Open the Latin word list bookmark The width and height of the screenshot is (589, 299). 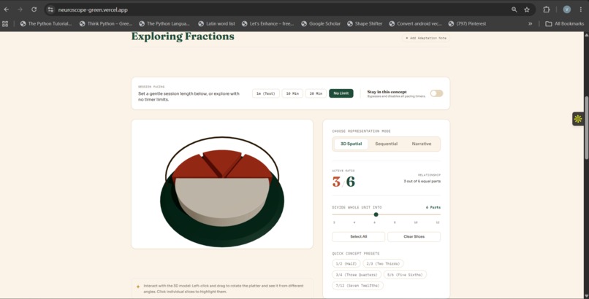point(217,23)
